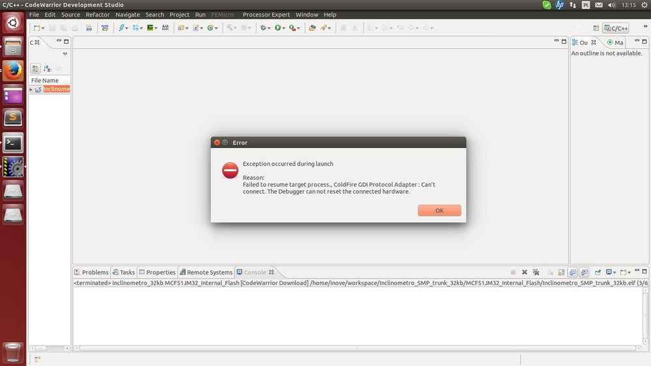Select the C/C++ perspective button
Screen dimensions: 651x366
(616, 28)
